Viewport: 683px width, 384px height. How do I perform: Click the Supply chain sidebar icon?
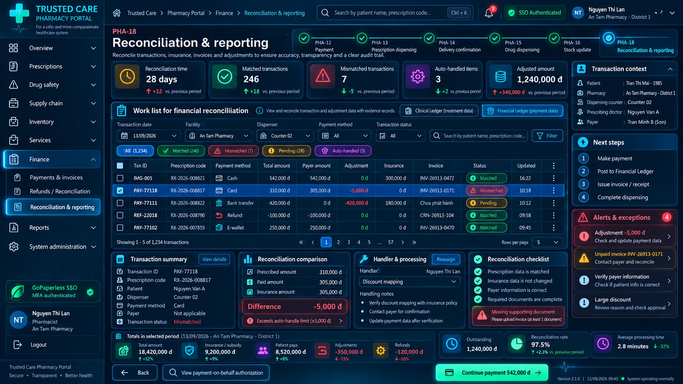(13, 103)
